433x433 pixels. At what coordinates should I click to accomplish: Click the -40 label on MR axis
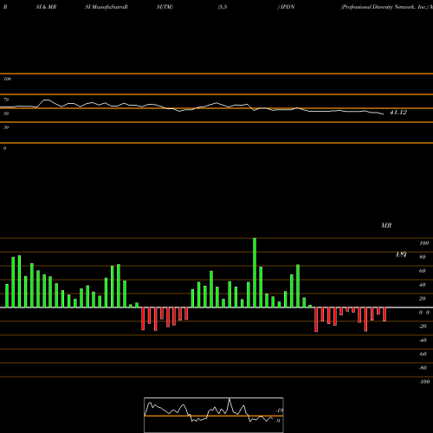pos(423,340)
